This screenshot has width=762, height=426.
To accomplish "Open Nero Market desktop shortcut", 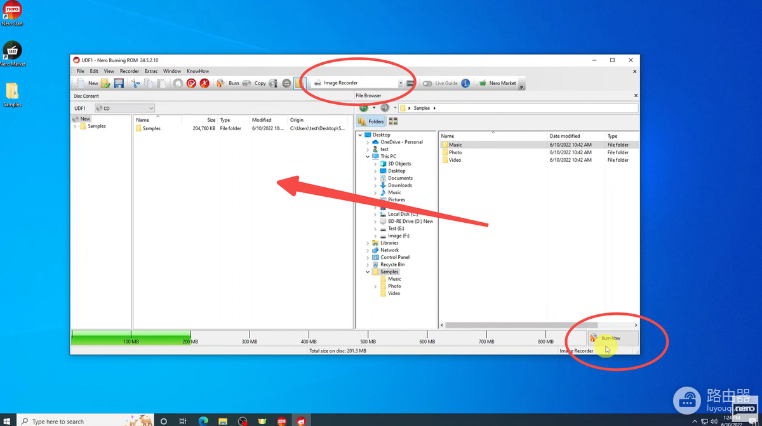I will (x=13, y=53).
